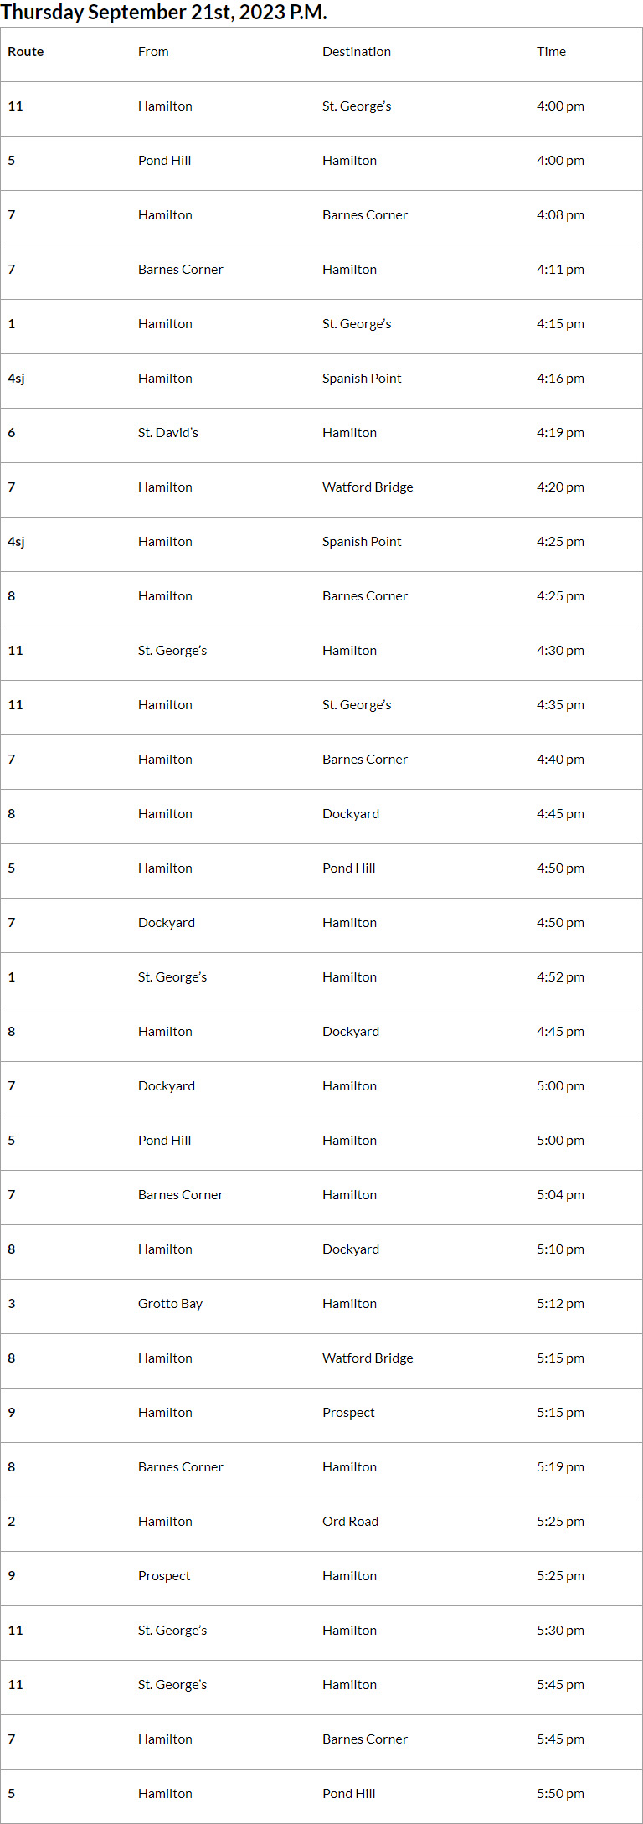
Task: Click the Thursday September 21st heading
Action: tap(164, 13)
